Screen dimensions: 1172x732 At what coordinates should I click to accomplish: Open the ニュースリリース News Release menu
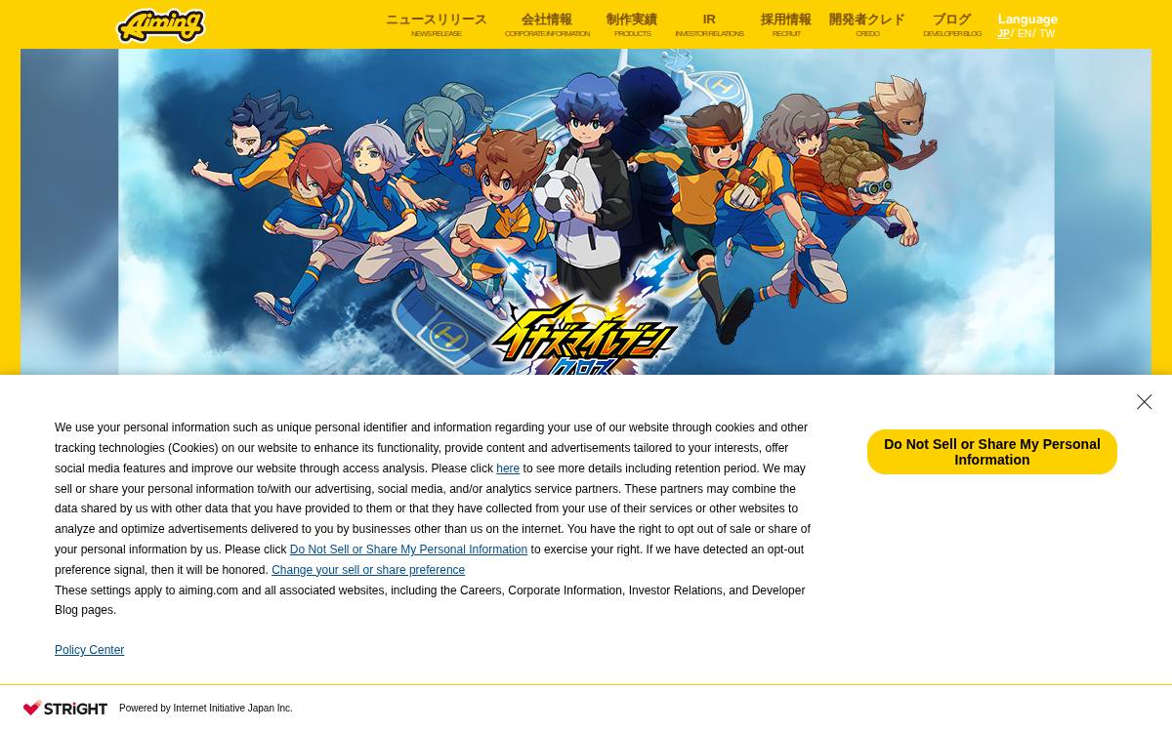[x=436, y=25]
